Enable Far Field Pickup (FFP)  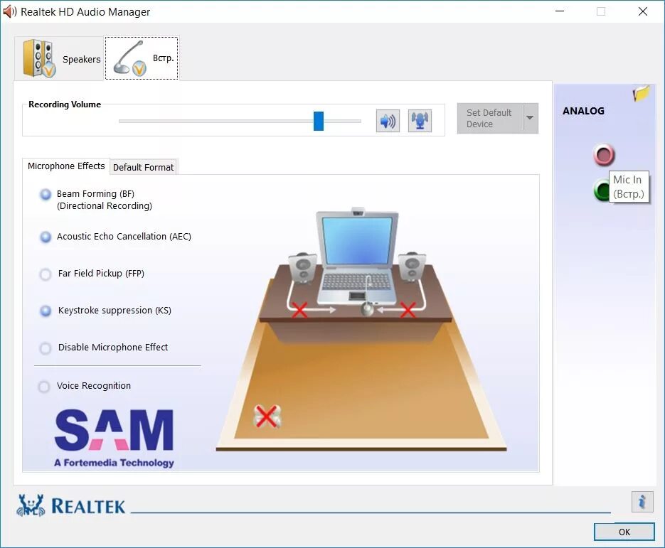point(46,274)
